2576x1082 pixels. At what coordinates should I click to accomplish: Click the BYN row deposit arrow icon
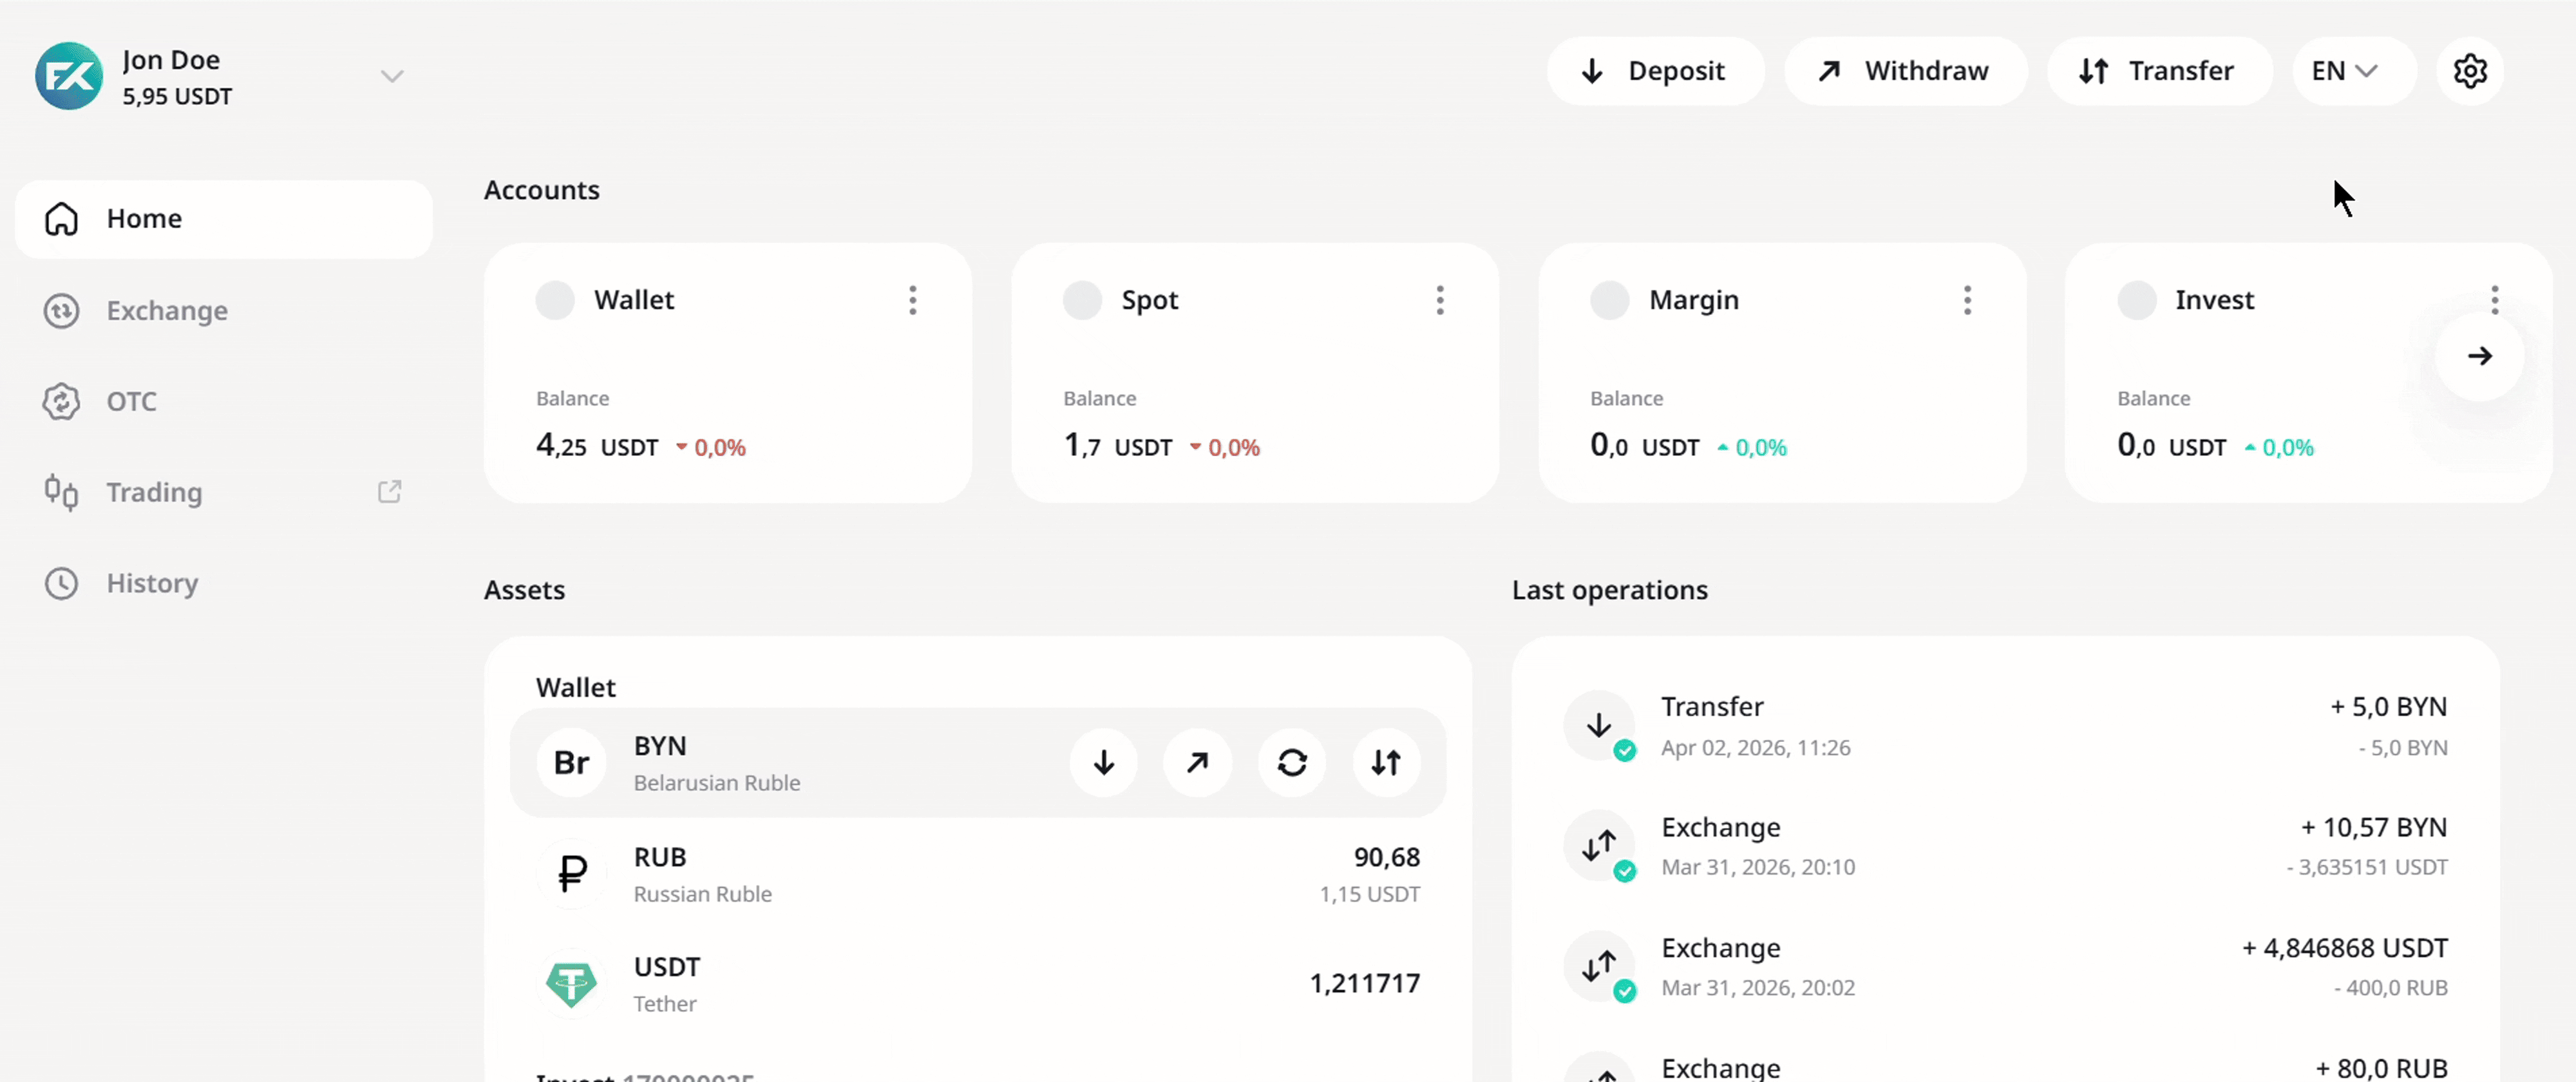point(1103,763)
